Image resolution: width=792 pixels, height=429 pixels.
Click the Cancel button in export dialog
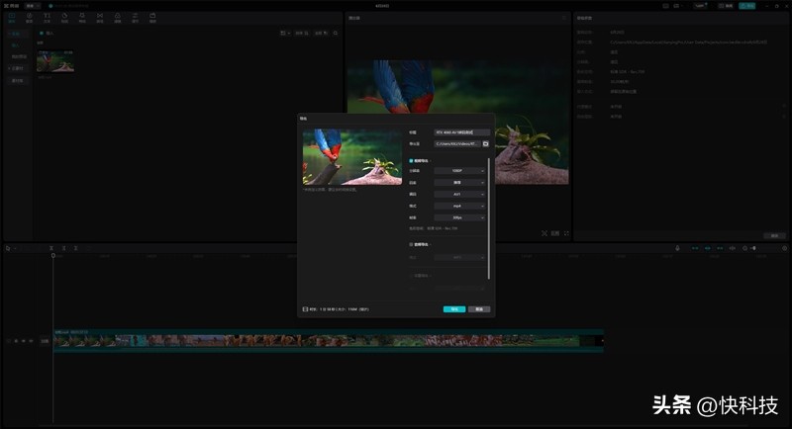click(x=479, y=309)
